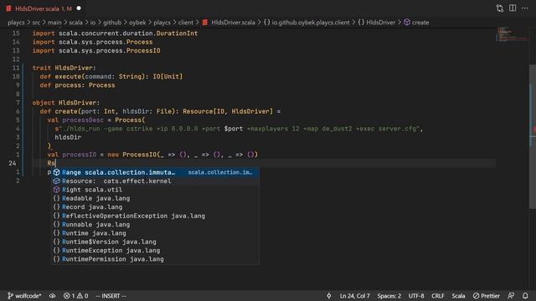Click the editor minimap preview

(512, 34)
